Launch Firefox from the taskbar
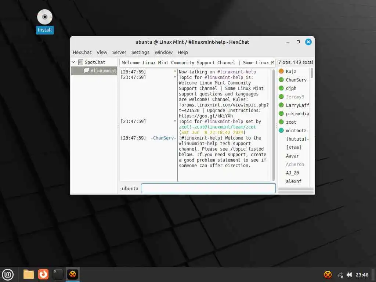The height and width of the screenshot is (282, 376). click(43, 274)
